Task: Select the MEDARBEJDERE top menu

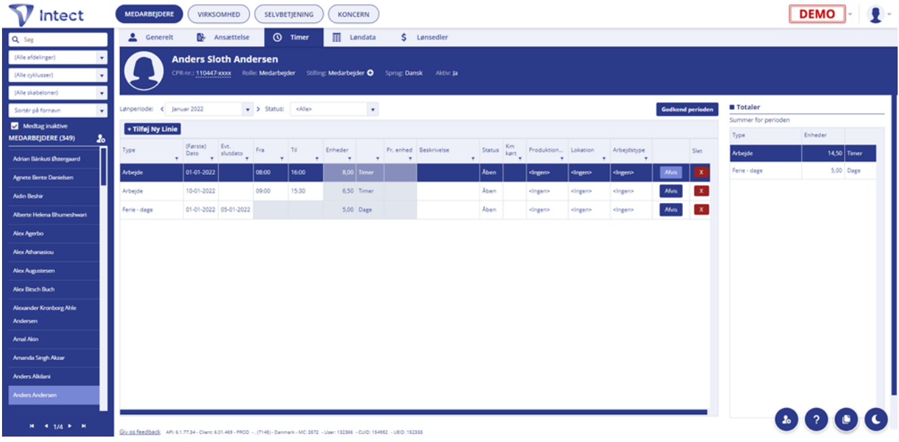Action: coord(149,14)
